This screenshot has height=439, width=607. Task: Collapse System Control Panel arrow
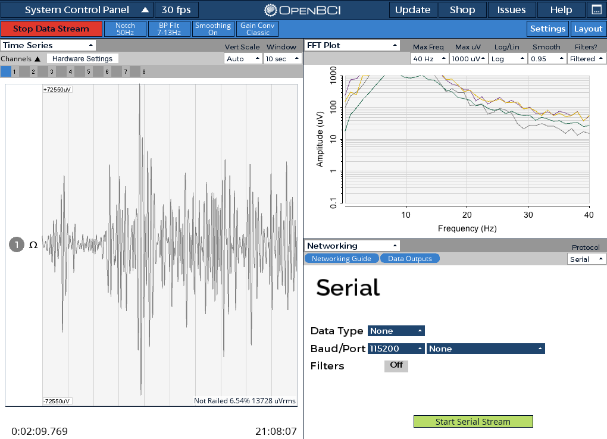coord(145,10)
